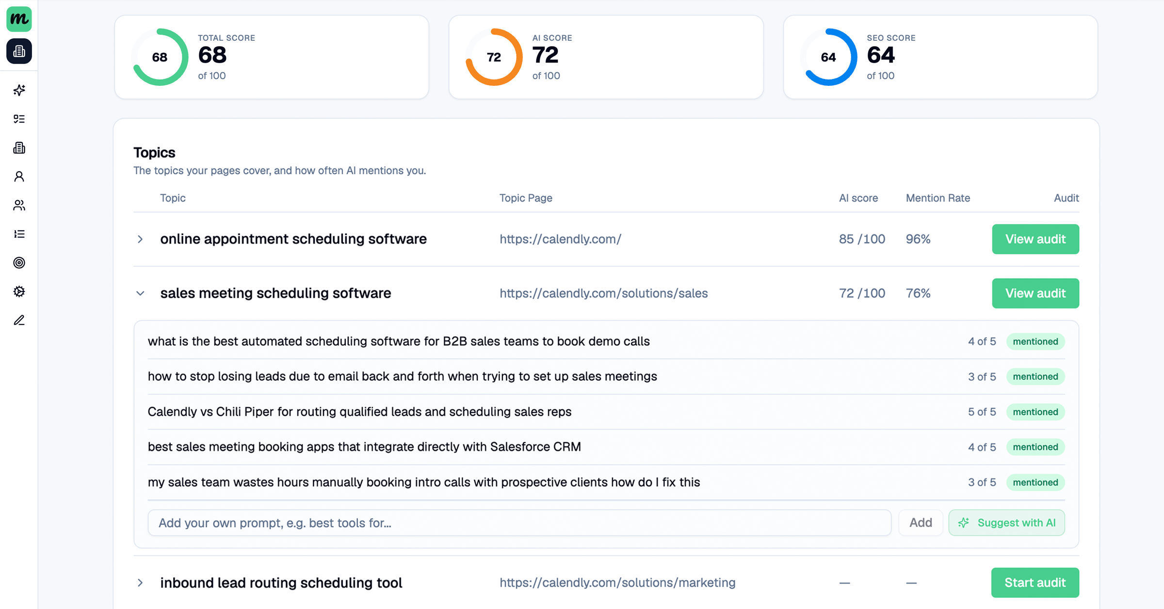Open the https://calendly.com/ topic page link

[560, 239]
